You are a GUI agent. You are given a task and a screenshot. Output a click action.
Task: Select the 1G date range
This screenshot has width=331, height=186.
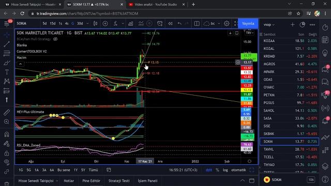(21, 170)
